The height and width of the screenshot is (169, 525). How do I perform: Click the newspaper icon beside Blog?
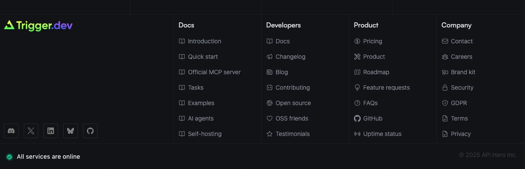270,72
